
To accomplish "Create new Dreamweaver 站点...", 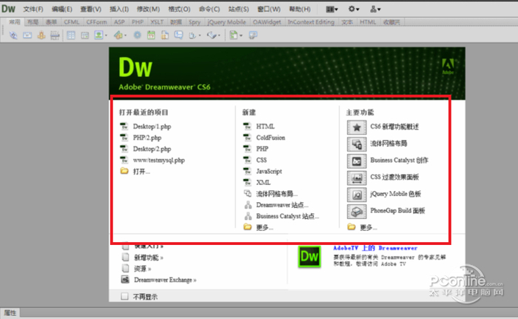I will pos(282,205).
